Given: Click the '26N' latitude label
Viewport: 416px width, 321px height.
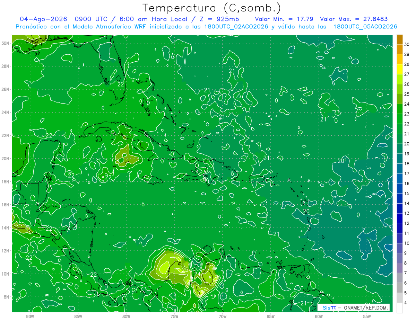Looking at the screenshot, I should pyautogui.click(x=5, y=89).
